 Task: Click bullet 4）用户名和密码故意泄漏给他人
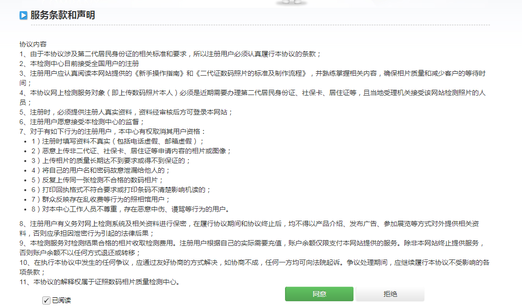[101, 170]
